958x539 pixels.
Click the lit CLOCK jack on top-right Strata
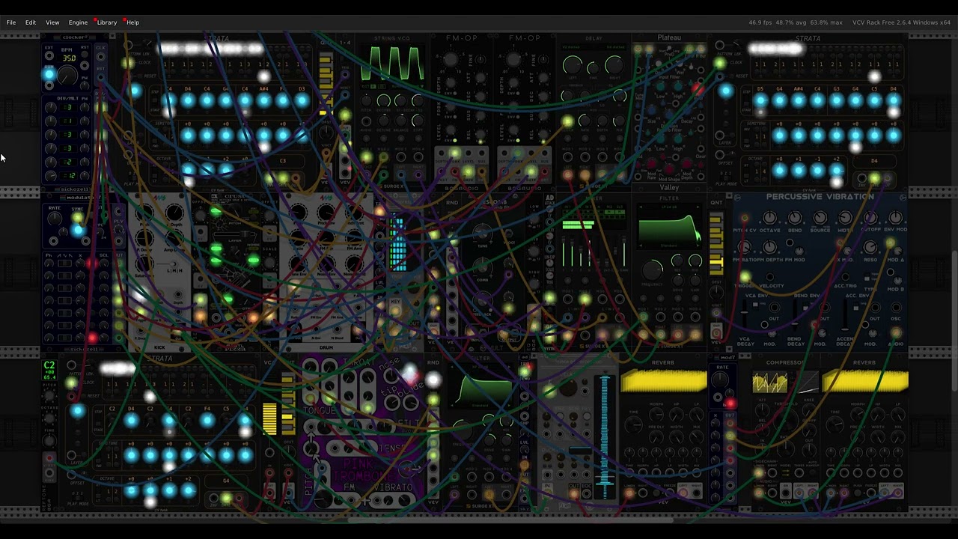pyautogui.click(x=720, y=64)
